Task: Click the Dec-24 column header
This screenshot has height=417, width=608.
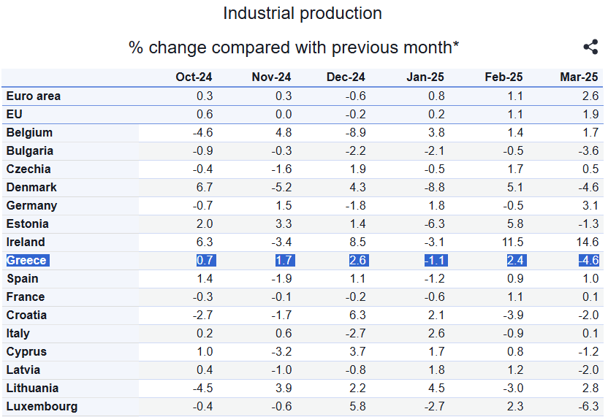Action: point(346,77)
